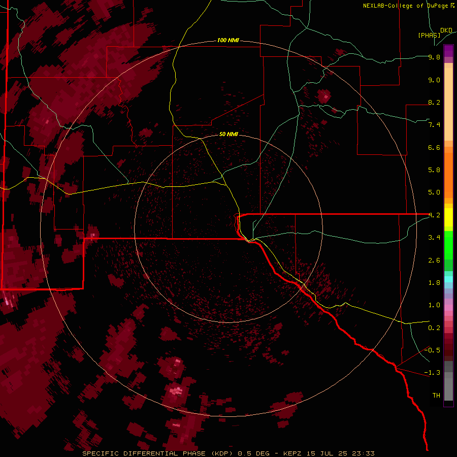Pick the orange color bar segment
The width and height of the screenshot is (457, 457).
tap(448, 176)
